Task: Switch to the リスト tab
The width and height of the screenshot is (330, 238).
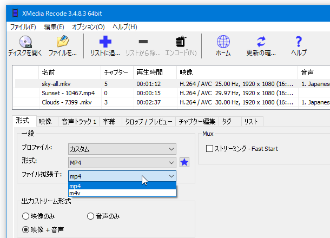Action: (x=251, y=121)
